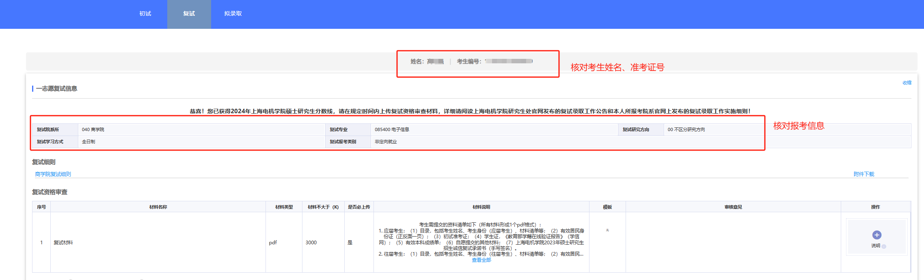Click the 085400 电子信息 major value
The width and height of the screenshot is (924, 280).
(392, 129)
